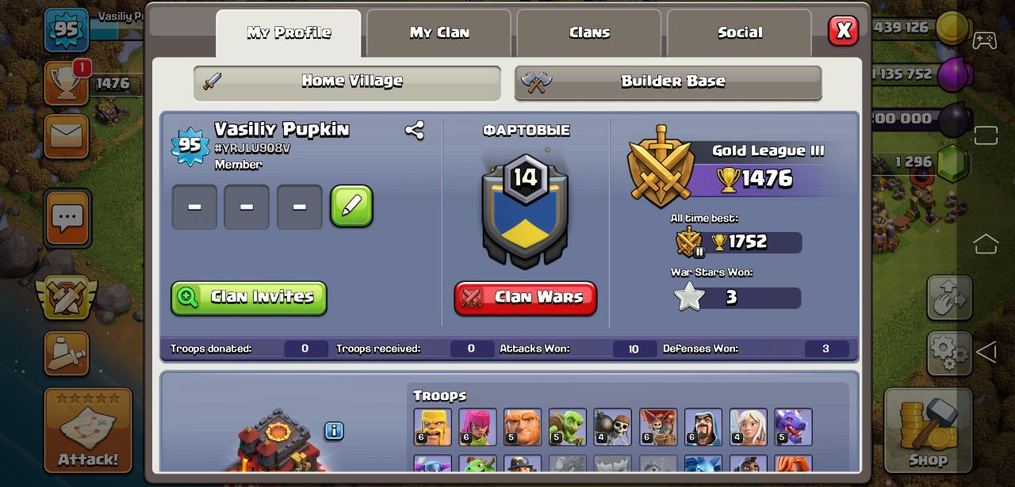Switch to the My Clan tab

click(439, 33)
